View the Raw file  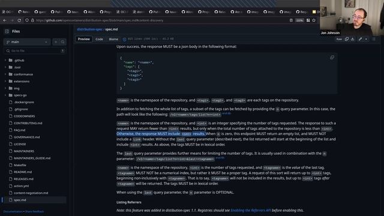[339, 39]
